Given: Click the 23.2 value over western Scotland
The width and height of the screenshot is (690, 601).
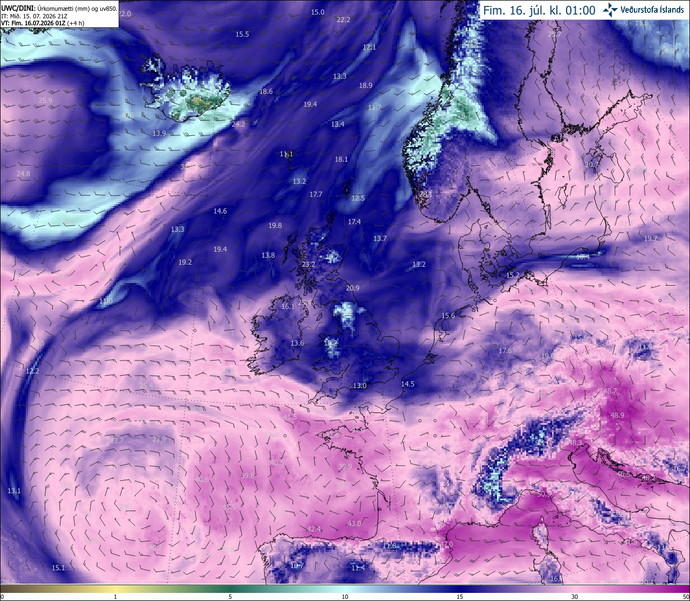Looking at the screenshot, I should 308,264.
